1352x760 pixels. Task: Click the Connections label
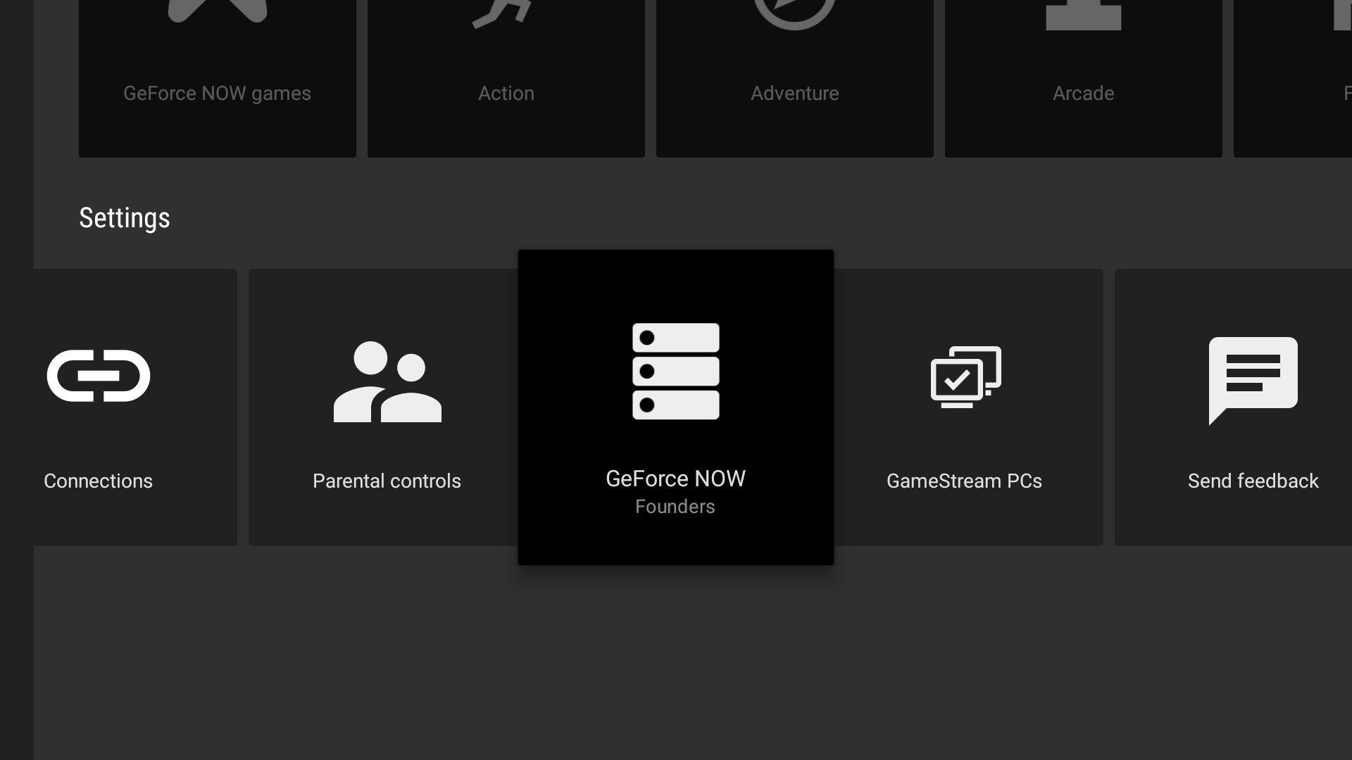point(99,481)
